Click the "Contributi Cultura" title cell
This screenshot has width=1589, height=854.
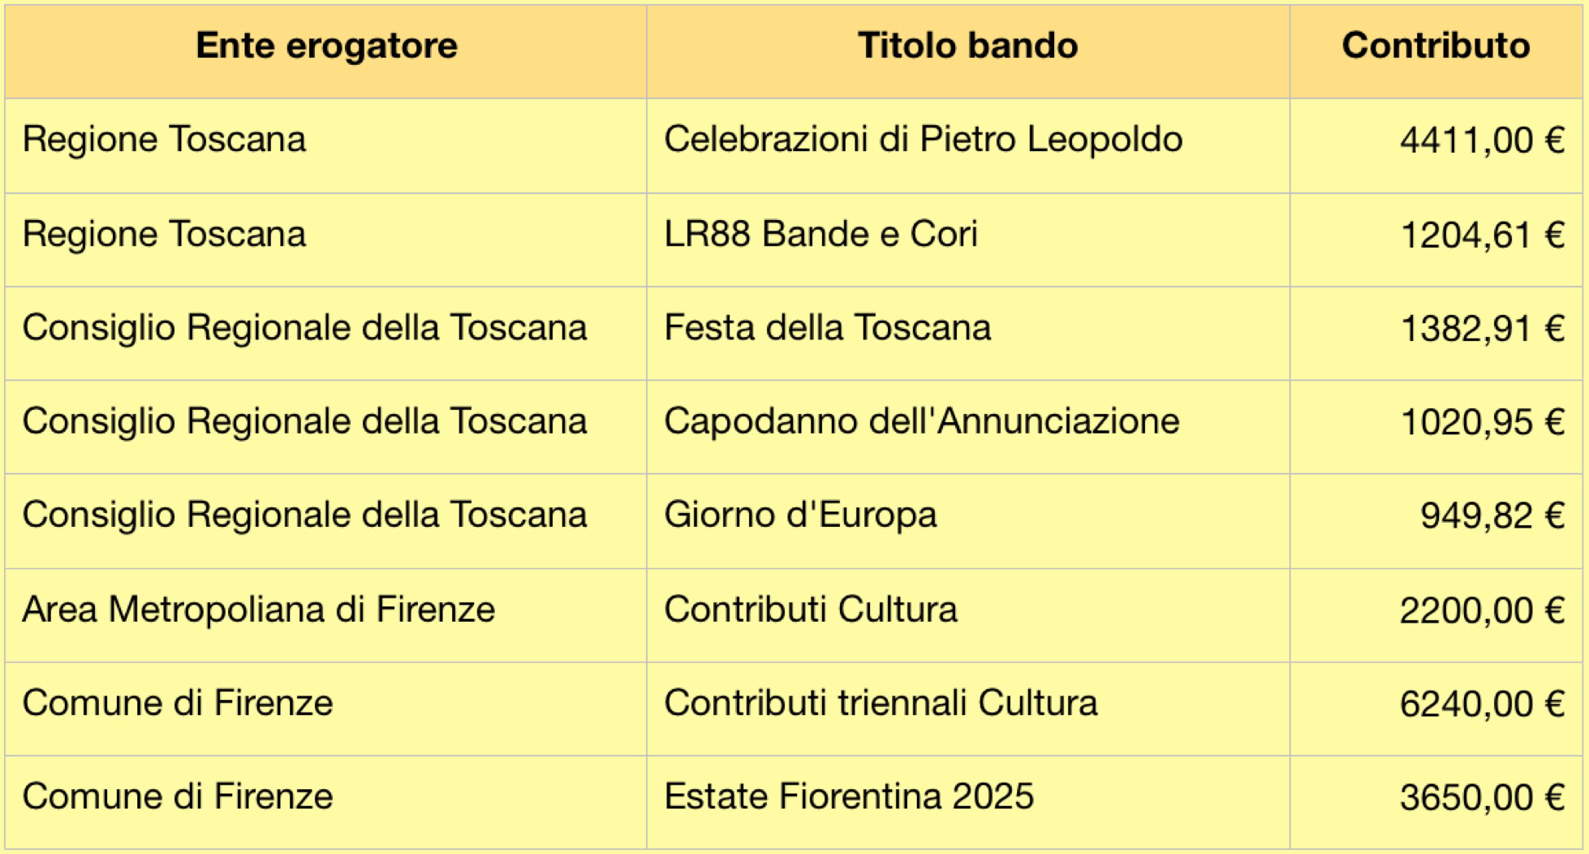(810, 610)
